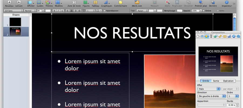
Task: Open the font size 84 dropdown arrow
Action: coord(43,11)
